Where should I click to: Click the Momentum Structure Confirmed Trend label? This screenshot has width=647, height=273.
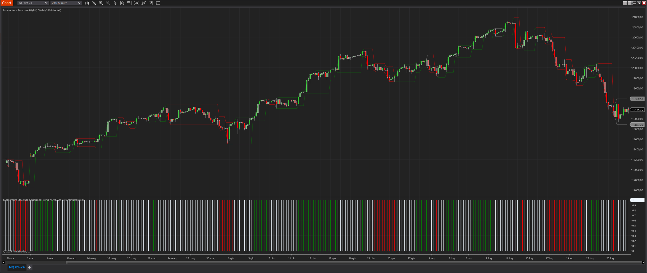click(43, 200)
